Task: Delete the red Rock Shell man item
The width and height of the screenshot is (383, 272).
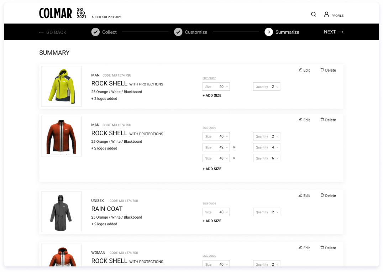Action: point(328,120)
